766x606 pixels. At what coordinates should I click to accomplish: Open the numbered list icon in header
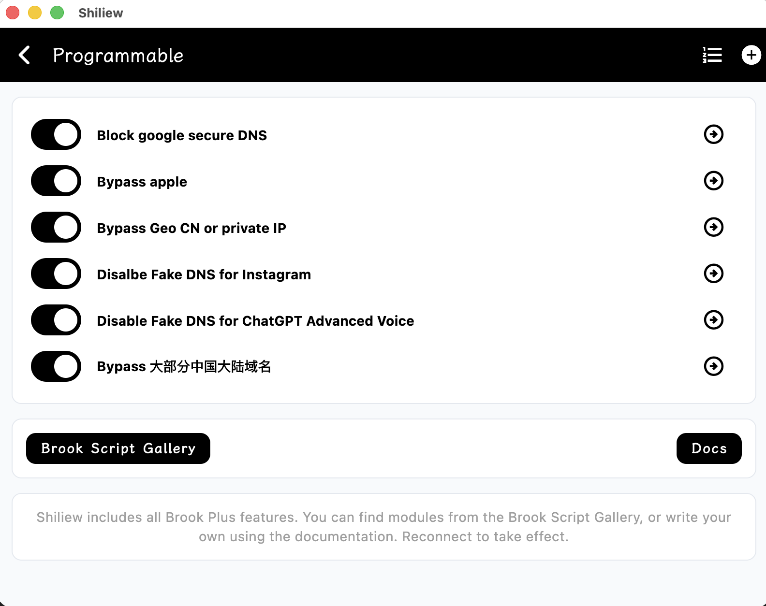pyautogui.click(x=712, y=55)
